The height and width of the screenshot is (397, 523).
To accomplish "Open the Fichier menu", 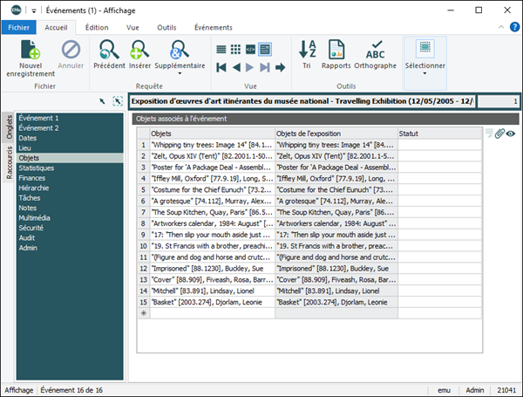I will tap(19, 28).
